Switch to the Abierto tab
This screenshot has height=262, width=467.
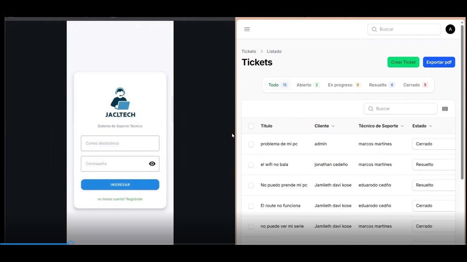point(308,85)
